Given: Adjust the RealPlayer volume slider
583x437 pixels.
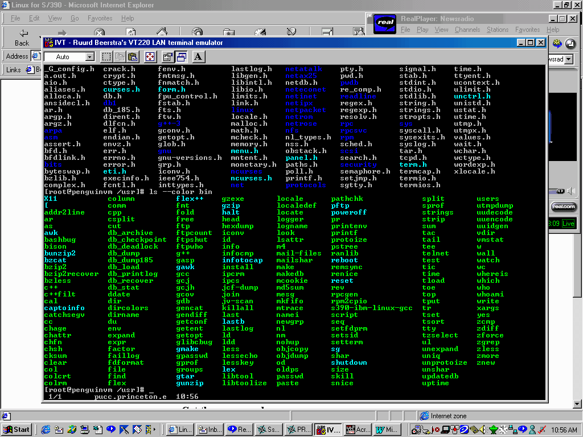Looking at the screenshot, I should pos(560,191).
